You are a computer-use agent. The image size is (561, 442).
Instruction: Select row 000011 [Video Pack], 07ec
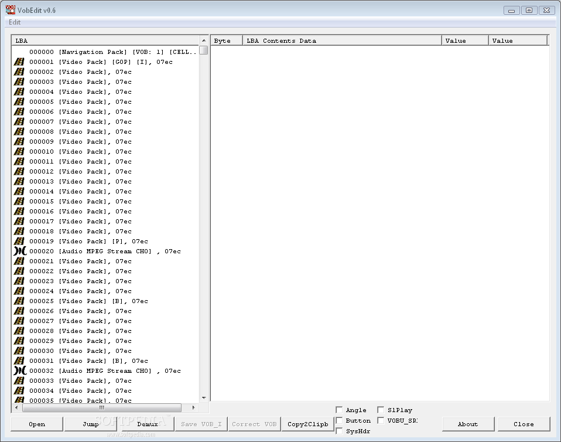pyautogui.click(x=80, y=162)
